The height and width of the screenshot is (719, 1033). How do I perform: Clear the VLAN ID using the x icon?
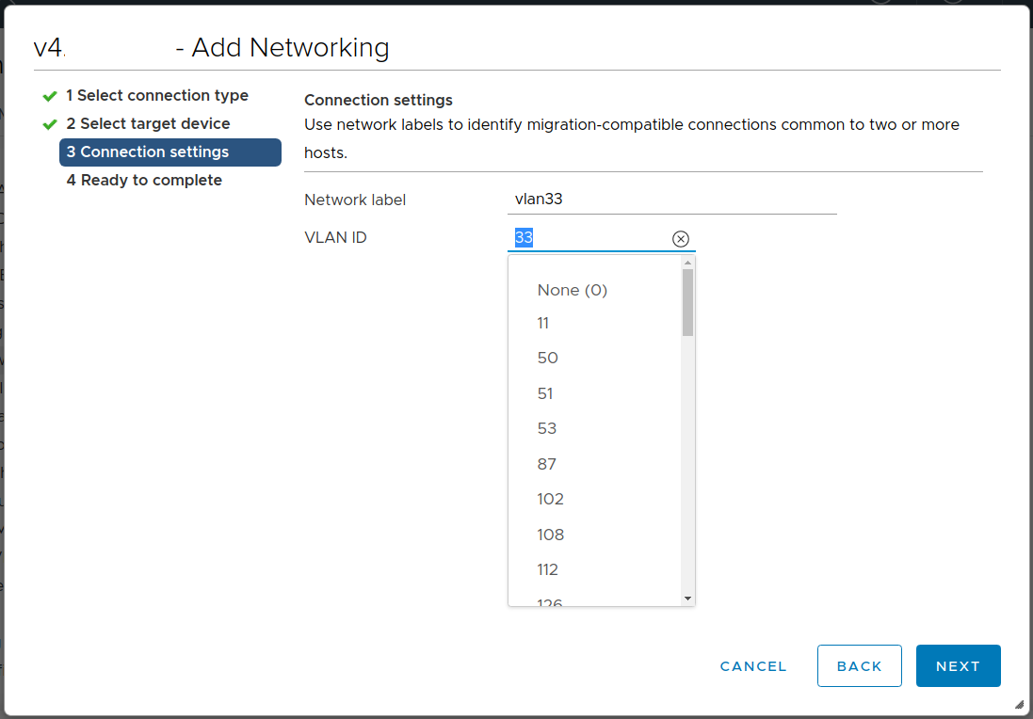pyautogui.click(x=681, y=238)
